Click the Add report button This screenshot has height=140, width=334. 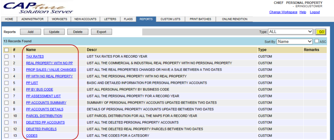click(x=31, y=32)
